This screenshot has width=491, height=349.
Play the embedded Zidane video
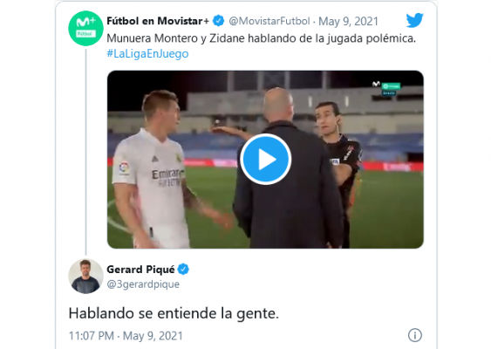[x=265, y=159]
